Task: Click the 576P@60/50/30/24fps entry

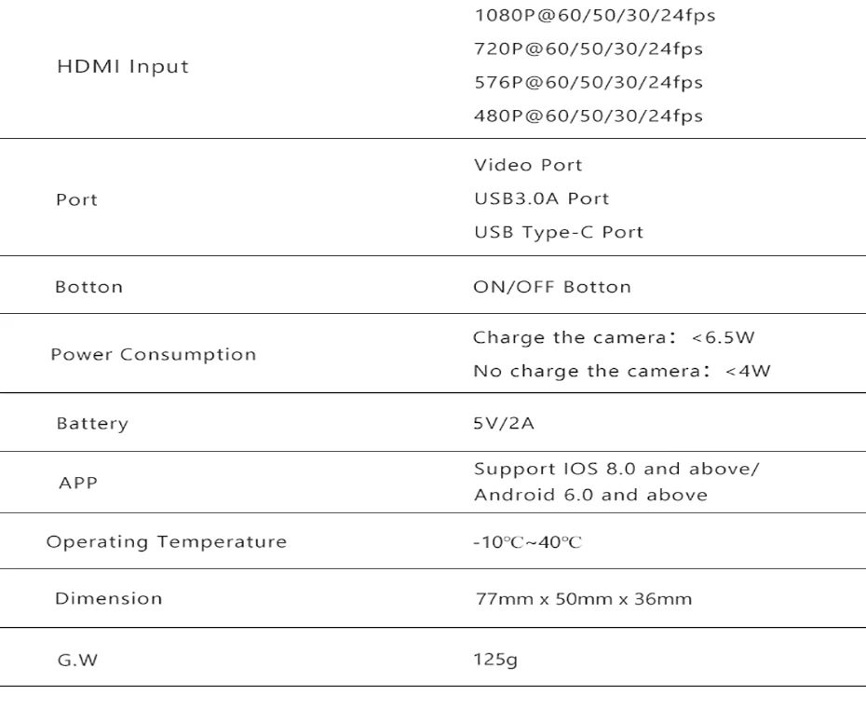Action: coord(589,82)
